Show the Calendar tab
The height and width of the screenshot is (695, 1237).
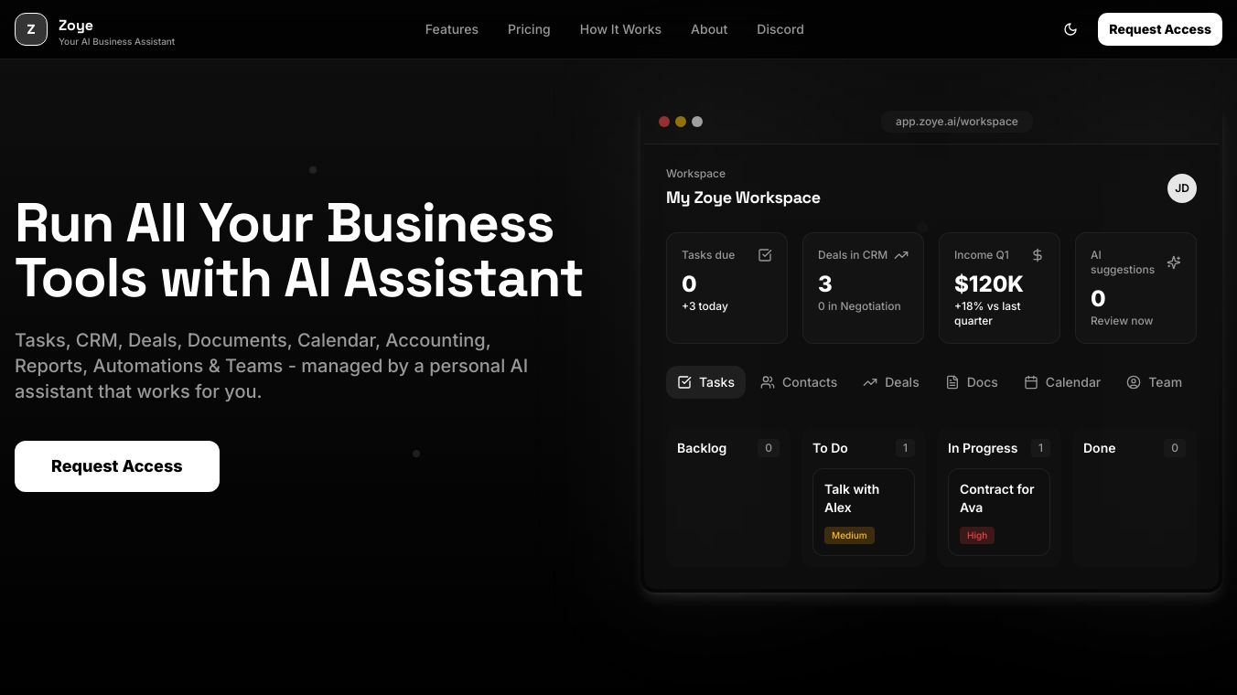pyautogui.click(x=1062, y=382)
